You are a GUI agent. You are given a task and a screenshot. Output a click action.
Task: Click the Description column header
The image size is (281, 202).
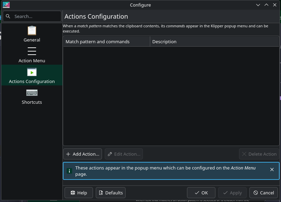pyautogui.click(x=214, y=42)
